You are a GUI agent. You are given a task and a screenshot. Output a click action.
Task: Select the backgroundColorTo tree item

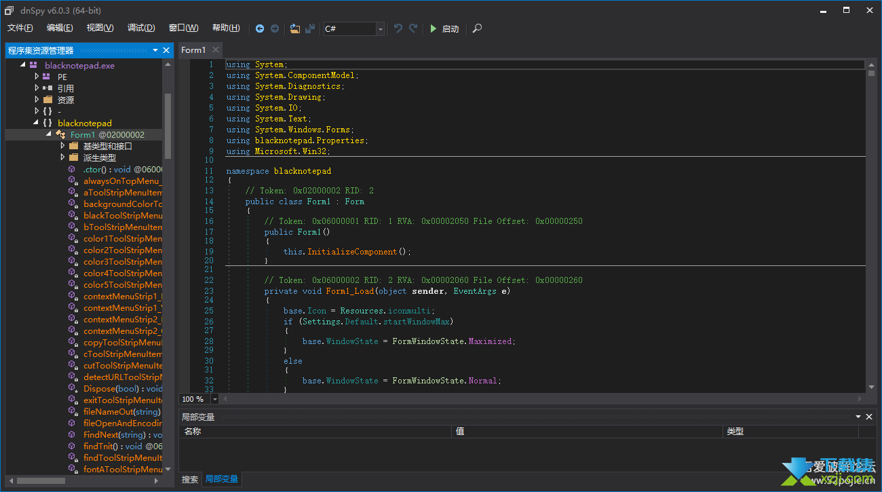pos(122,204)
